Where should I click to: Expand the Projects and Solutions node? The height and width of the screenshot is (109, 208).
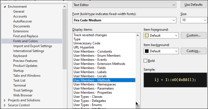(5, 100)
